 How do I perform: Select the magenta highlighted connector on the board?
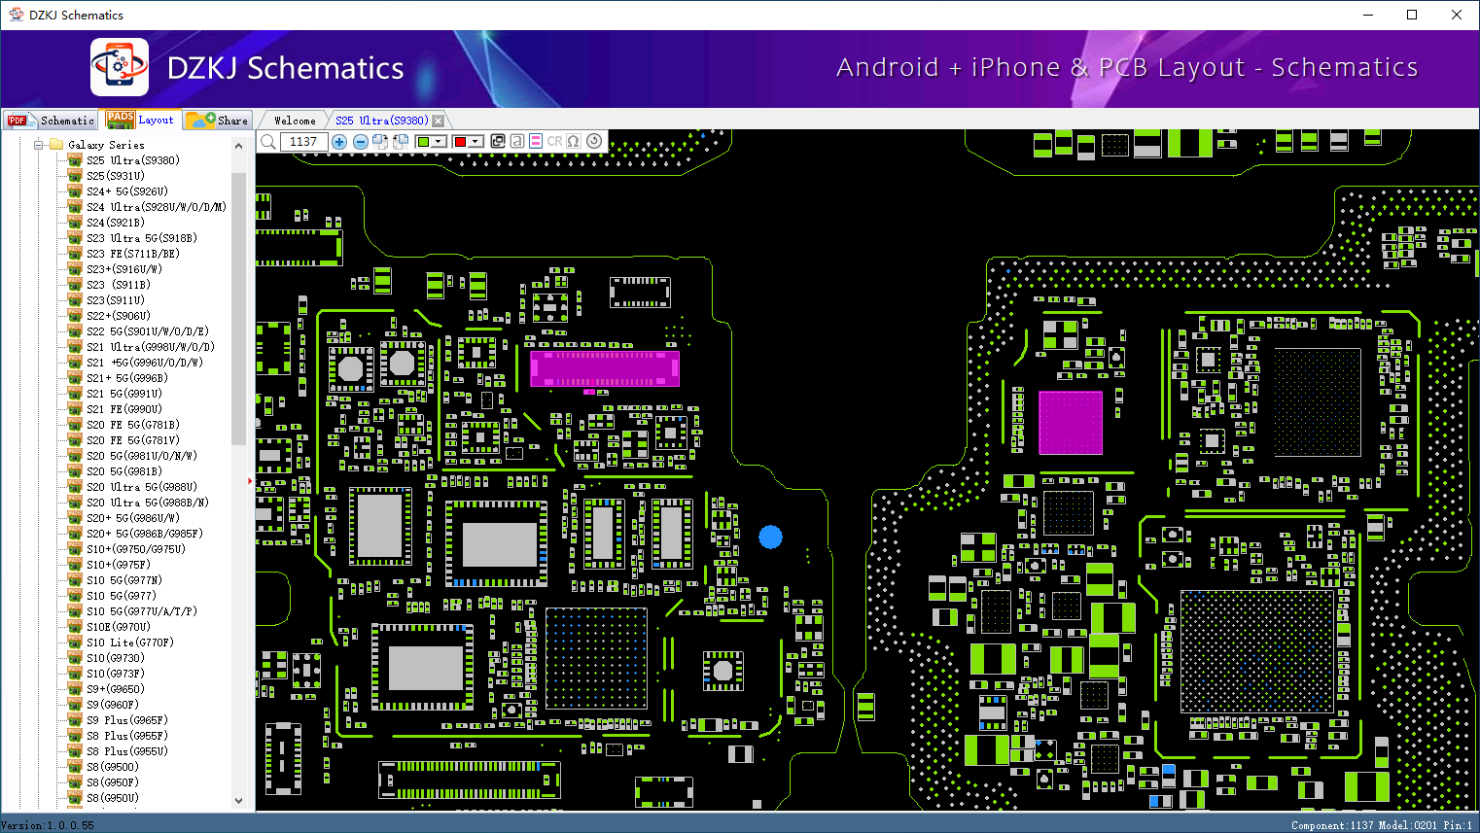pos(604,368)
